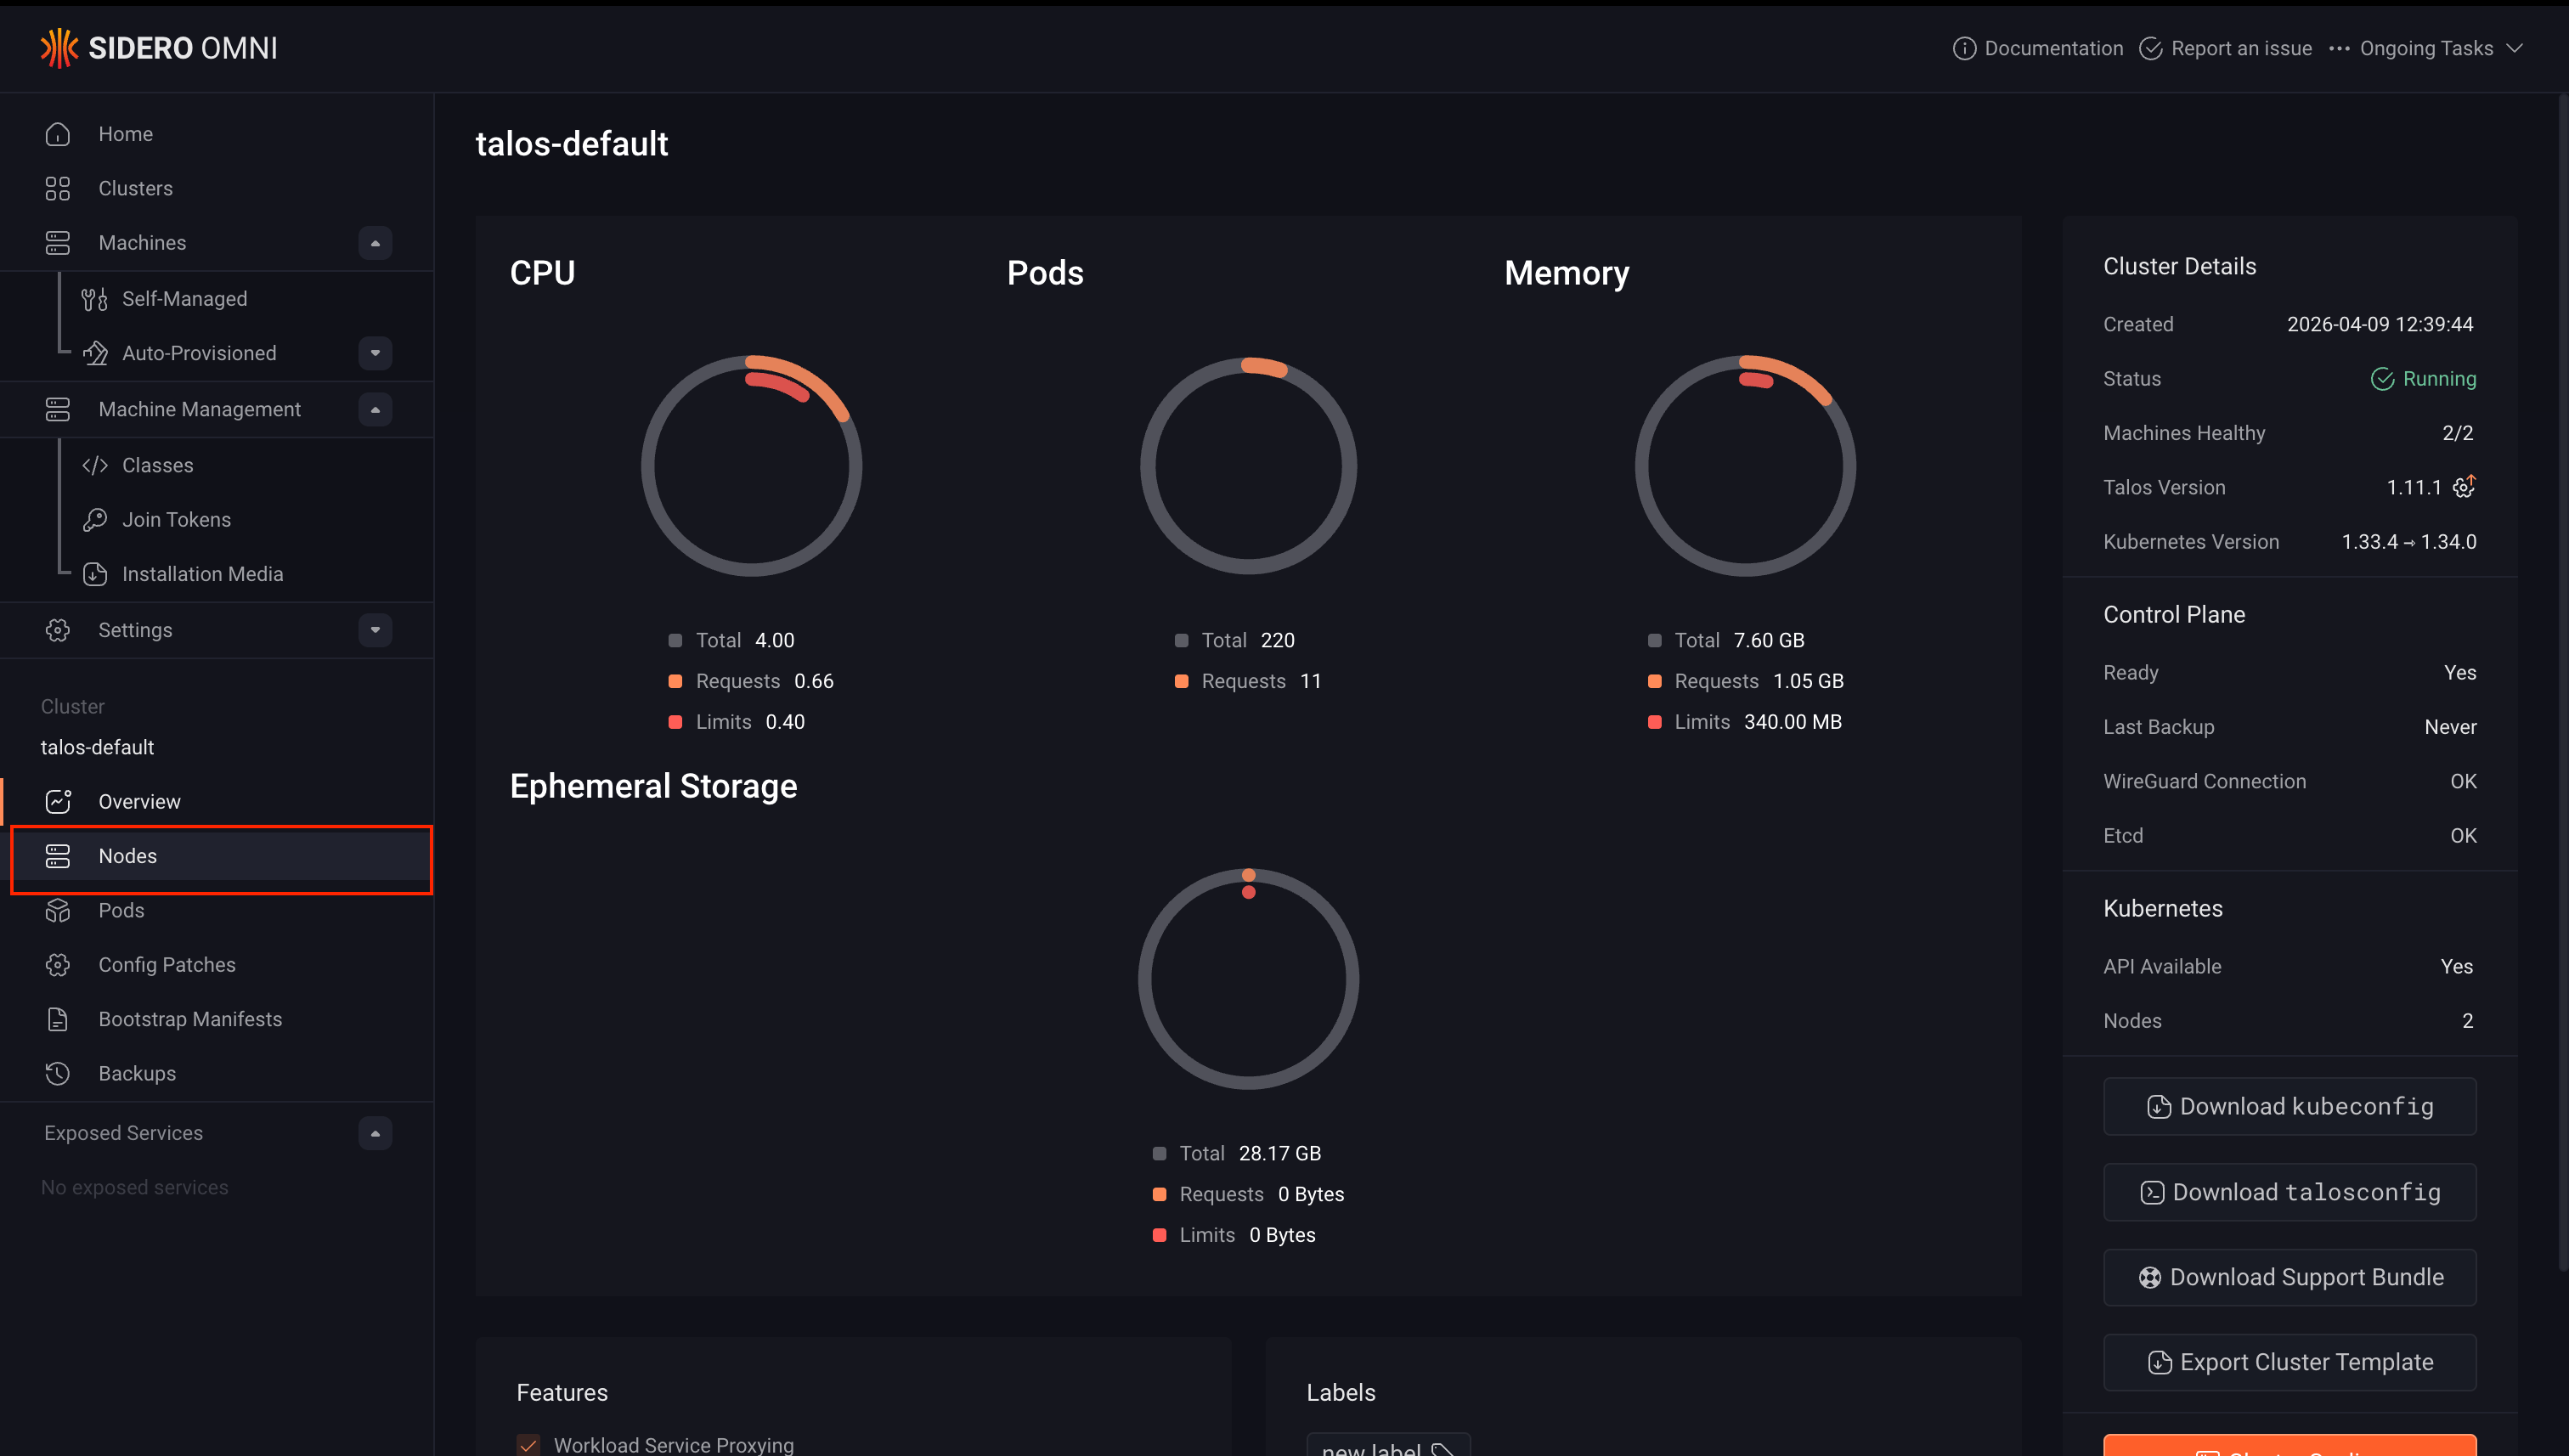Click the Ephemeral Storage donut chart

(1248, 978)
